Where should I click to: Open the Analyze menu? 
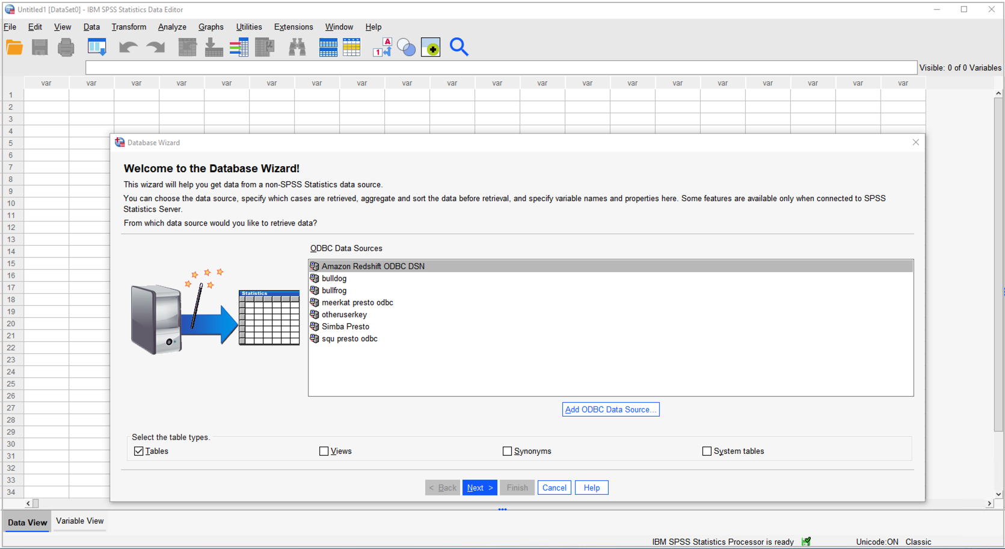172,27
